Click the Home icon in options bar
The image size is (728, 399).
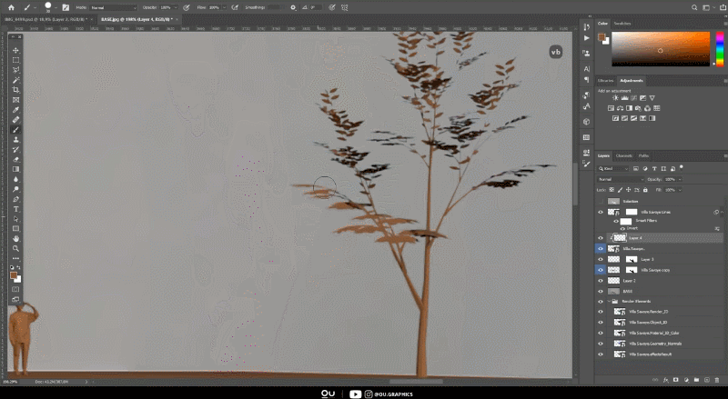6,6
